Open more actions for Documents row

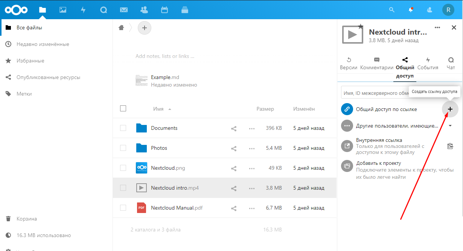coord(252,128)
